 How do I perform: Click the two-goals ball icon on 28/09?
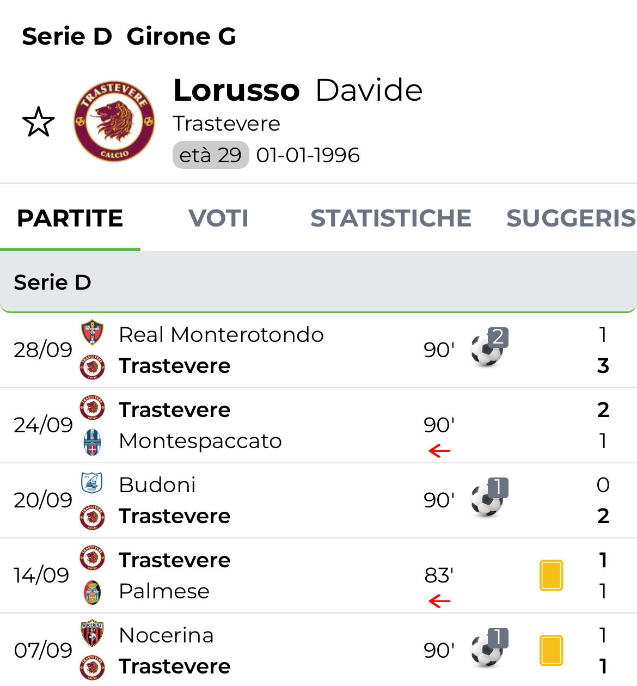(487, 348)
